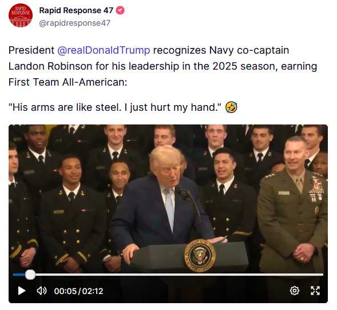Viewport: 337px width, 310px height.
Task: Play the video with the play button
Action: (x=22, y=291)
